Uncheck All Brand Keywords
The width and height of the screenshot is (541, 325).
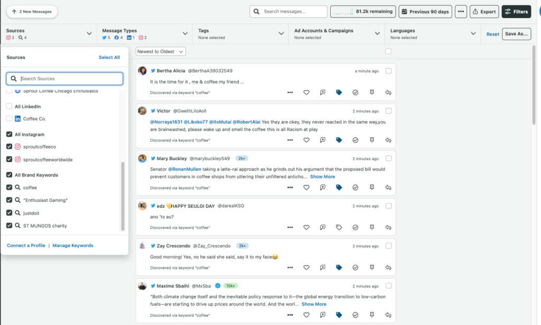tap(10, 175)
